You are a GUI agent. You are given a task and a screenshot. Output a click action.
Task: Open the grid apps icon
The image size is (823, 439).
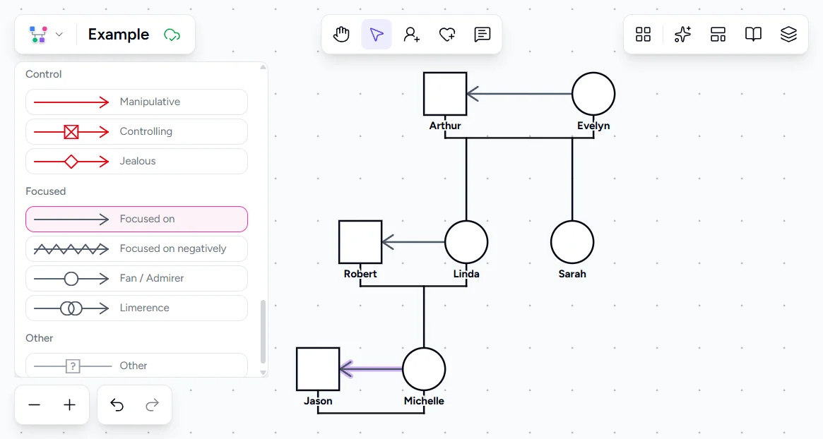(x=643, y=35)
